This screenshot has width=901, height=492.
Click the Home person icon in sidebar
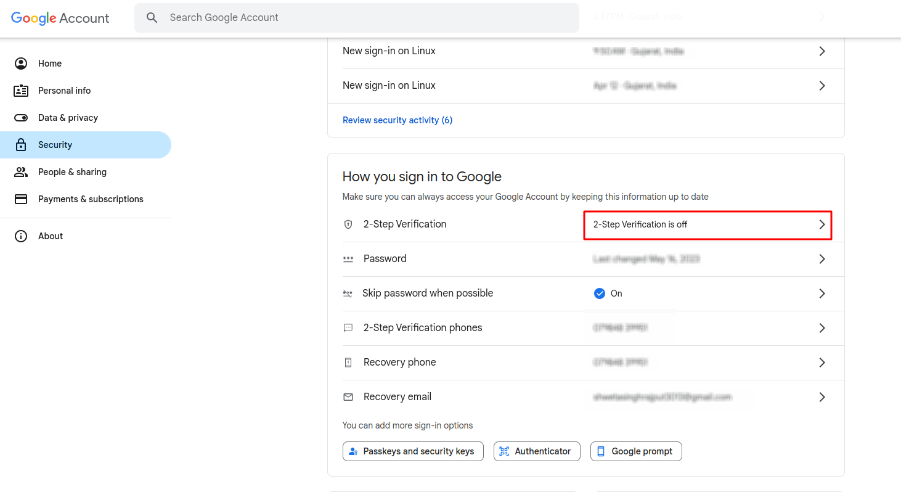coord(21,64)
